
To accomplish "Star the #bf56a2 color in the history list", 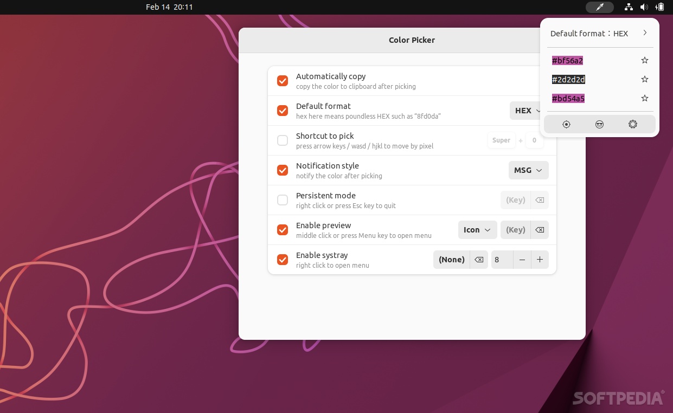I will [x=644, y=60].
